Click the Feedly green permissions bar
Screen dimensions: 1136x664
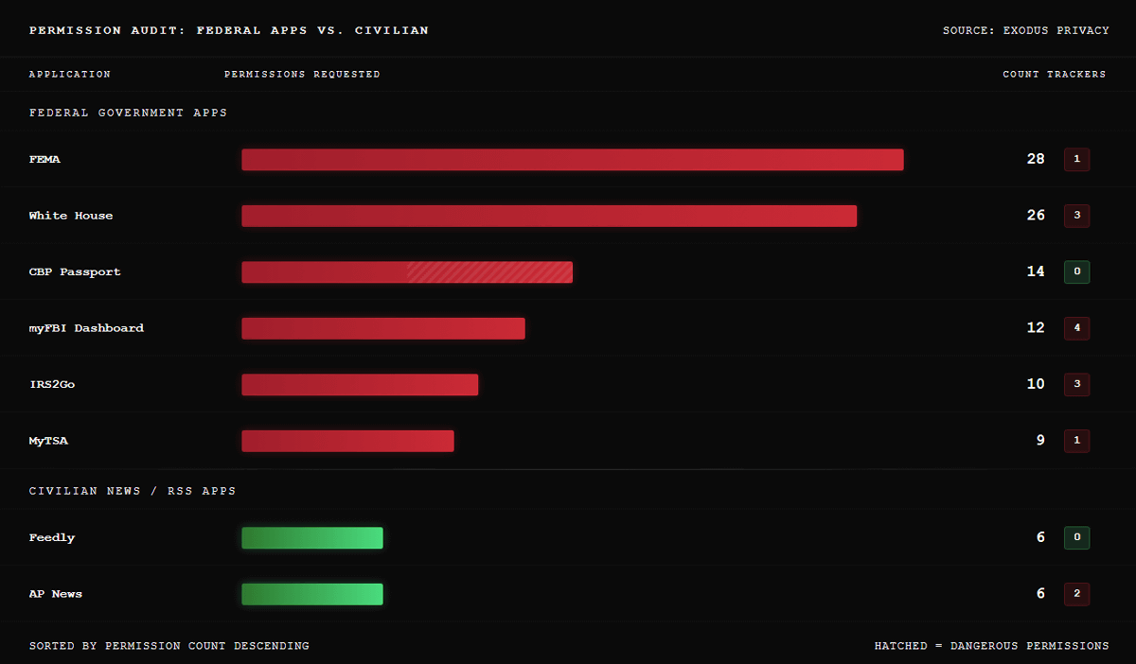click(312, 538)
